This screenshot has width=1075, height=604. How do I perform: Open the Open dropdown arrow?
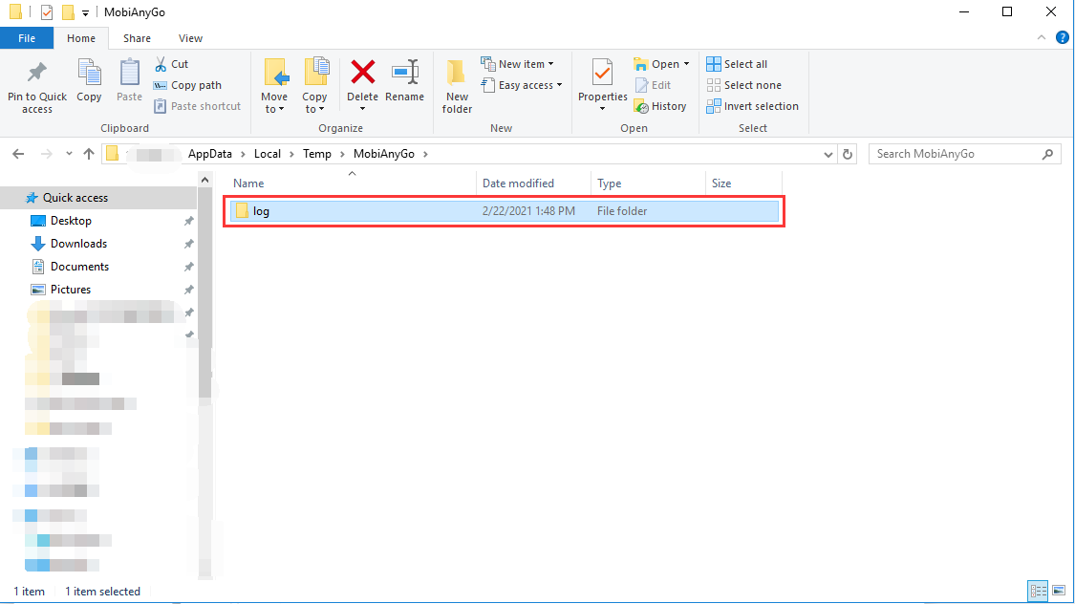pos(686,64)
